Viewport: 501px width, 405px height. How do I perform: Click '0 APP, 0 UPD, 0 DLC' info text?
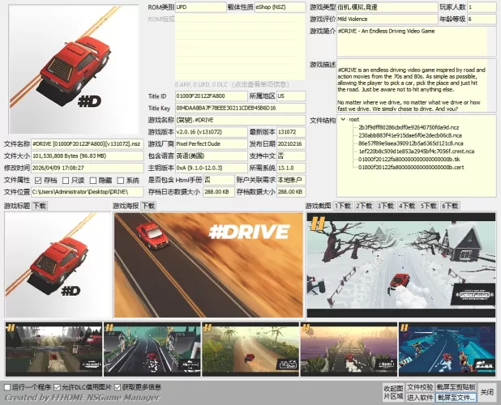tap(232, 85)
